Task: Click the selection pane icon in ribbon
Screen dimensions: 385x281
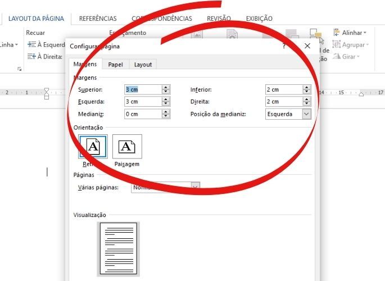Action: (x=315, y=35)
